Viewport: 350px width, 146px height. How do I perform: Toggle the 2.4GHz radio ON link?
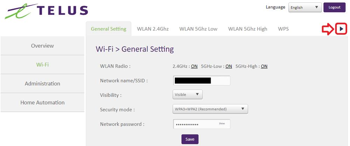click(x=194, y=66)
